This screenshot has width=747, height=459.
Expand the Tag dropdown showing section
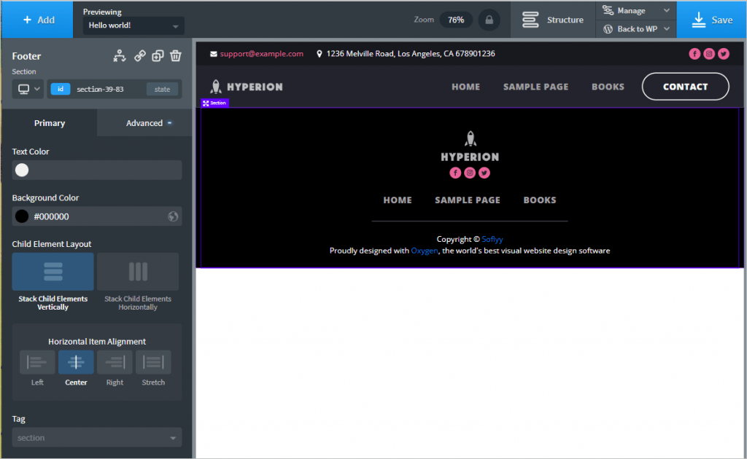pos(97,437)
